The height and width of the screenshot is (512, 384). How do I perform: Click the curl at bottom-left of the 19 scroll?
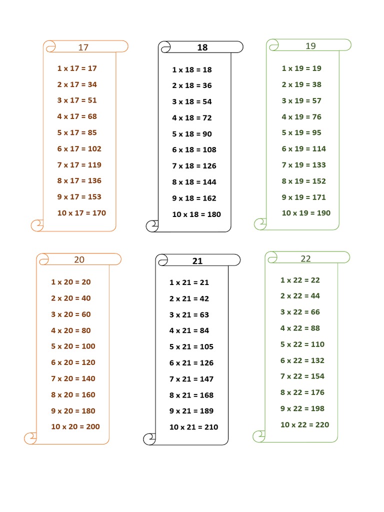pyautogui.click(x=260, y=223)
